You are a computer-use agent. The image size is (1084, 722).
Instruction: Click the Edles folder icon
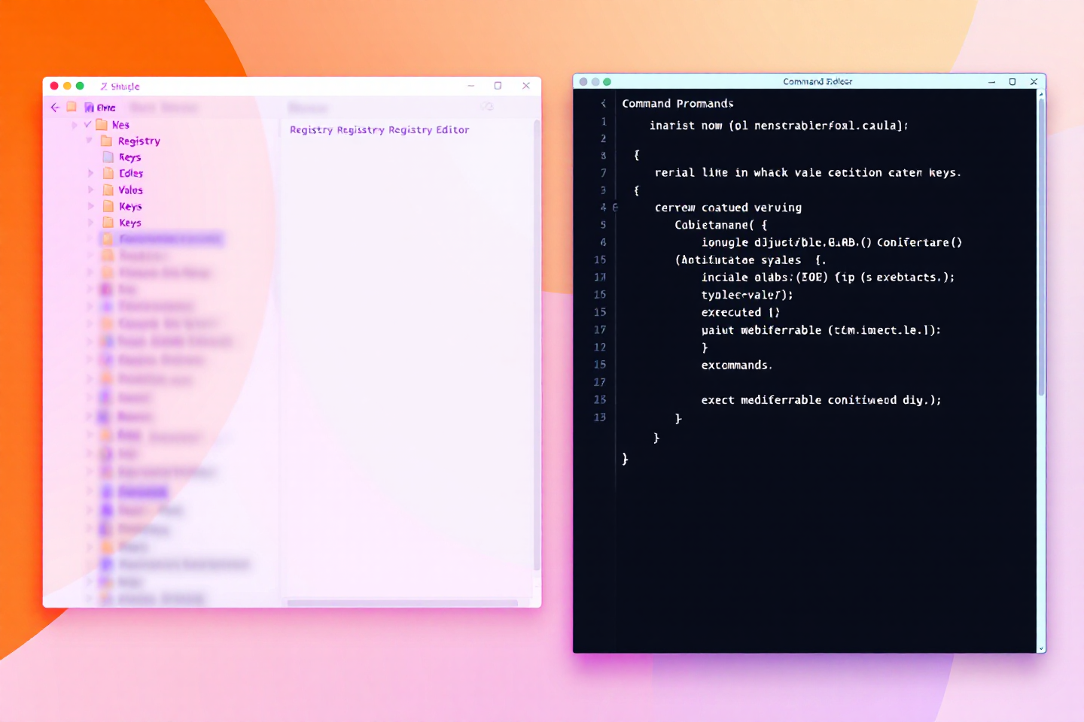108,173
